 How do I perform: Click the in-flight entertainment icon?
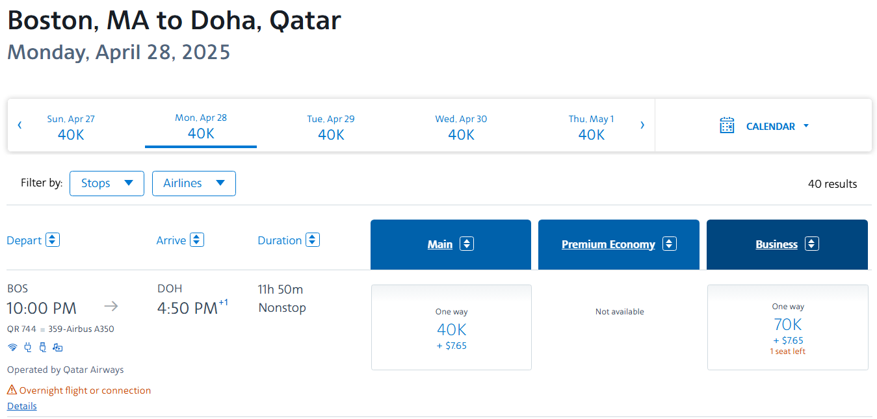58,348
